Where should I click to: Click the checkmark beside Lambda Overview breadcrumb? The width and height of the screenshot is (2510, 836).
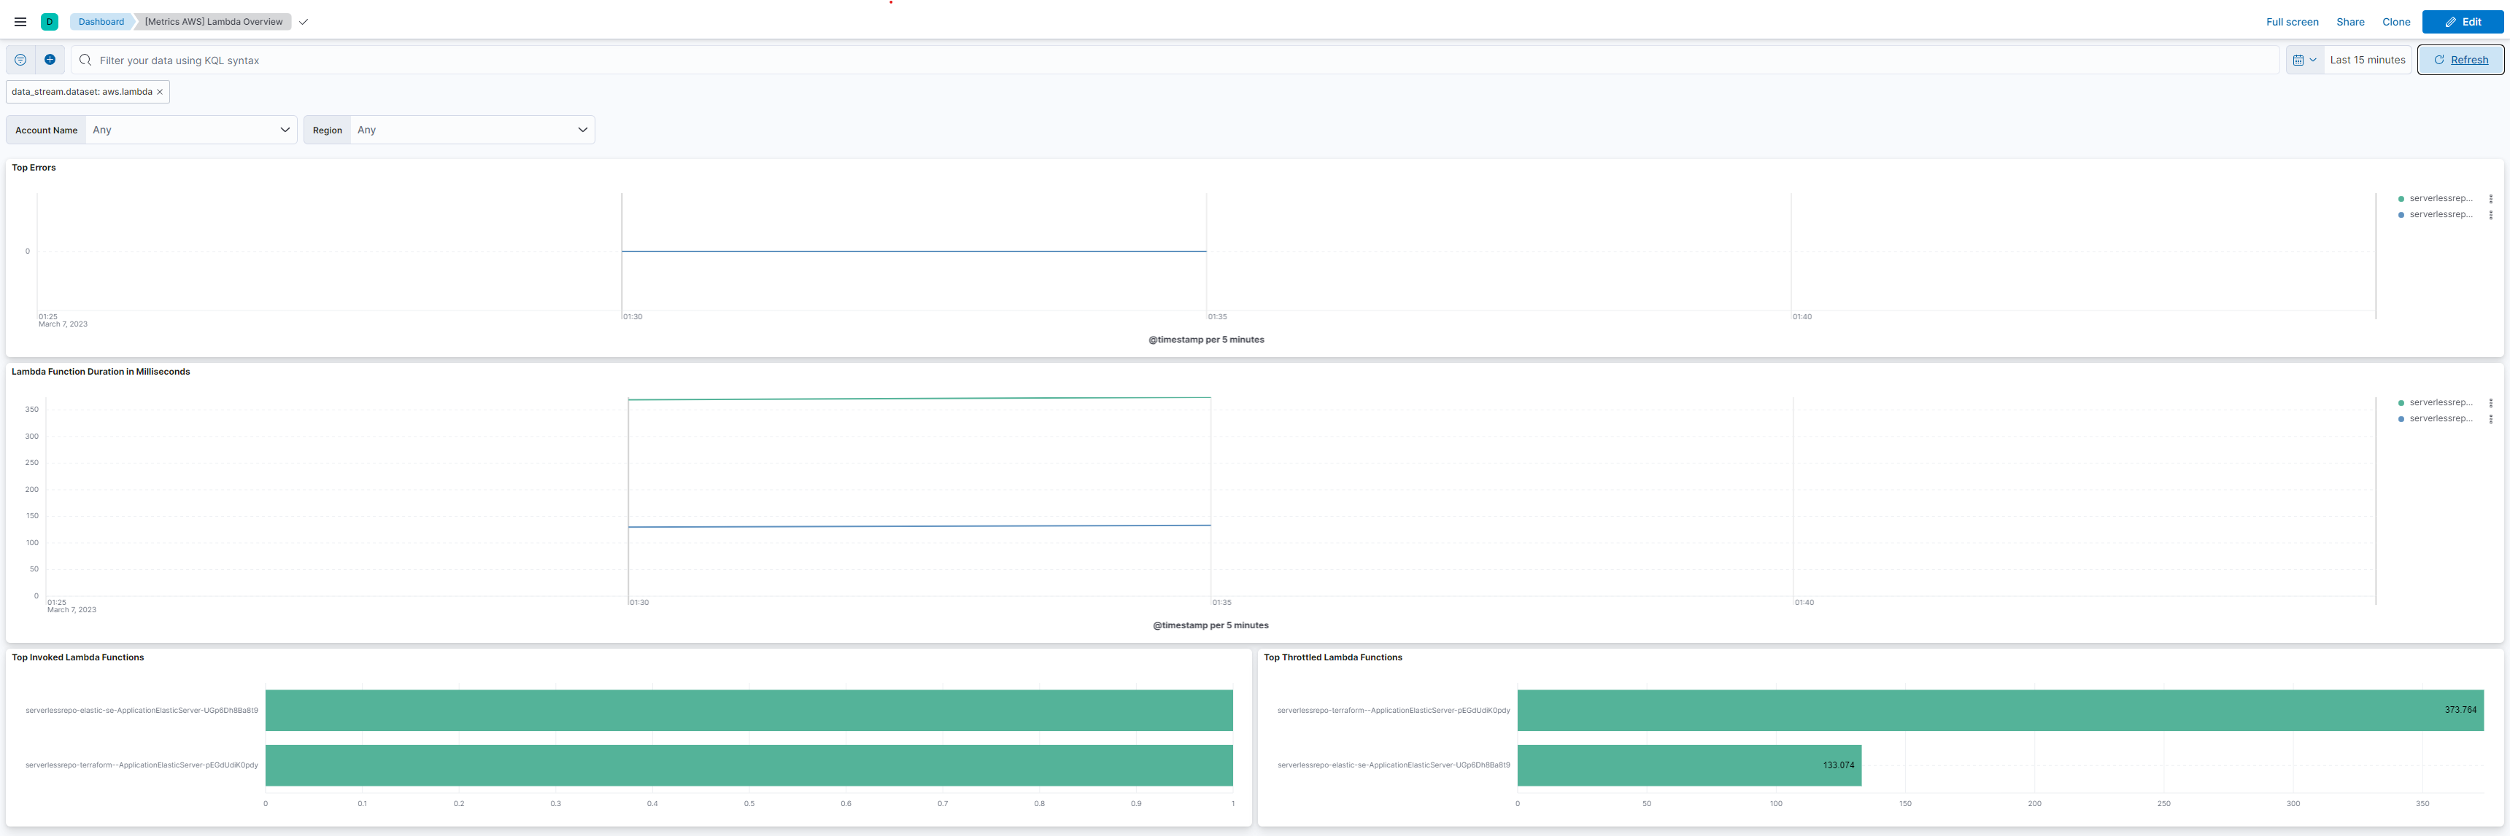304,21
